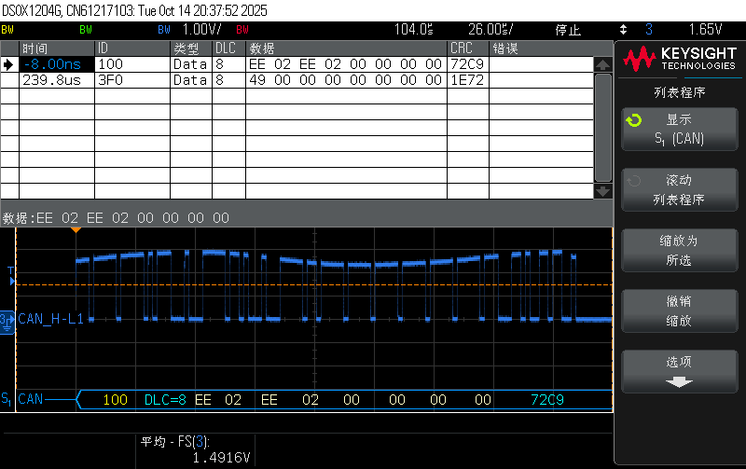
Task: Click the channel 3 ground level indicator
Action: 7,319
